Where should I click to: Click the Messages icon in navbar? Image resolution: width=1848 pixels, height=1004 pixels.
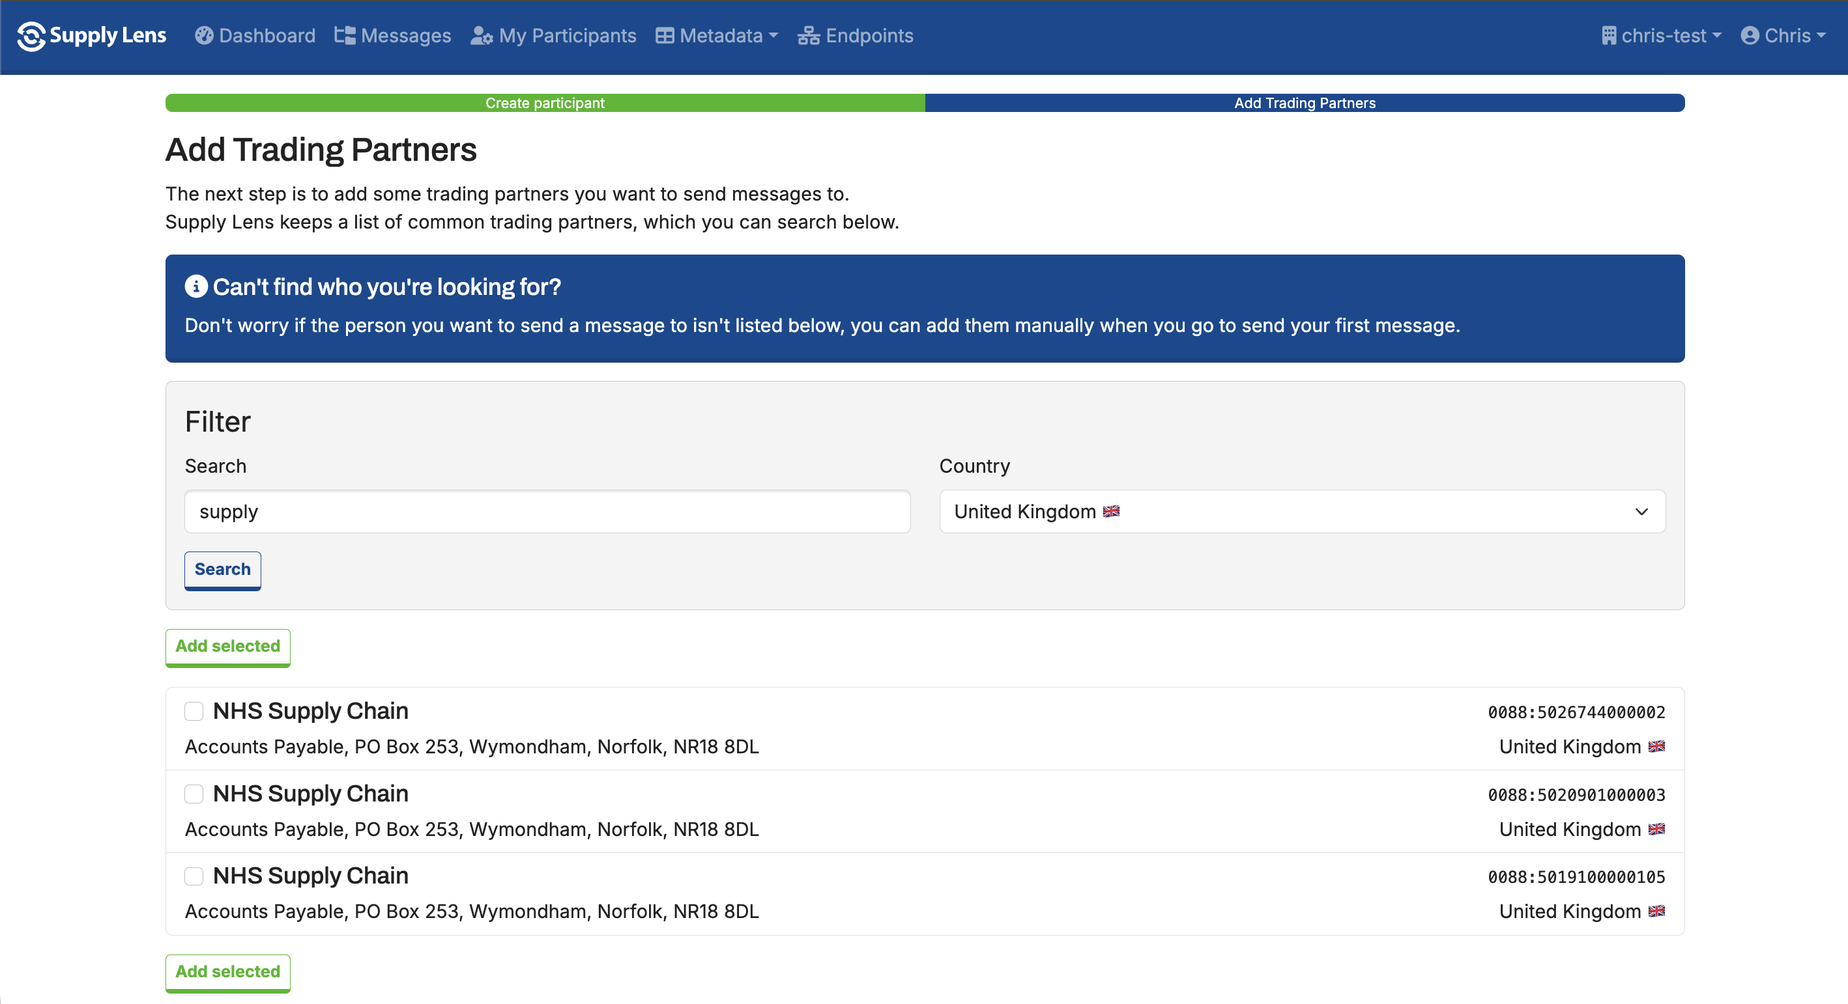click(x=345, y=36)
